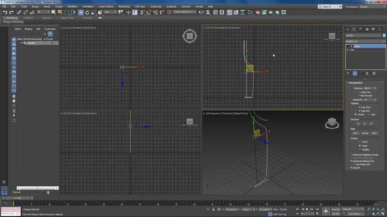Open the Animation menu
This screenshot has height=217, width=387.
(x=88, y=7)
